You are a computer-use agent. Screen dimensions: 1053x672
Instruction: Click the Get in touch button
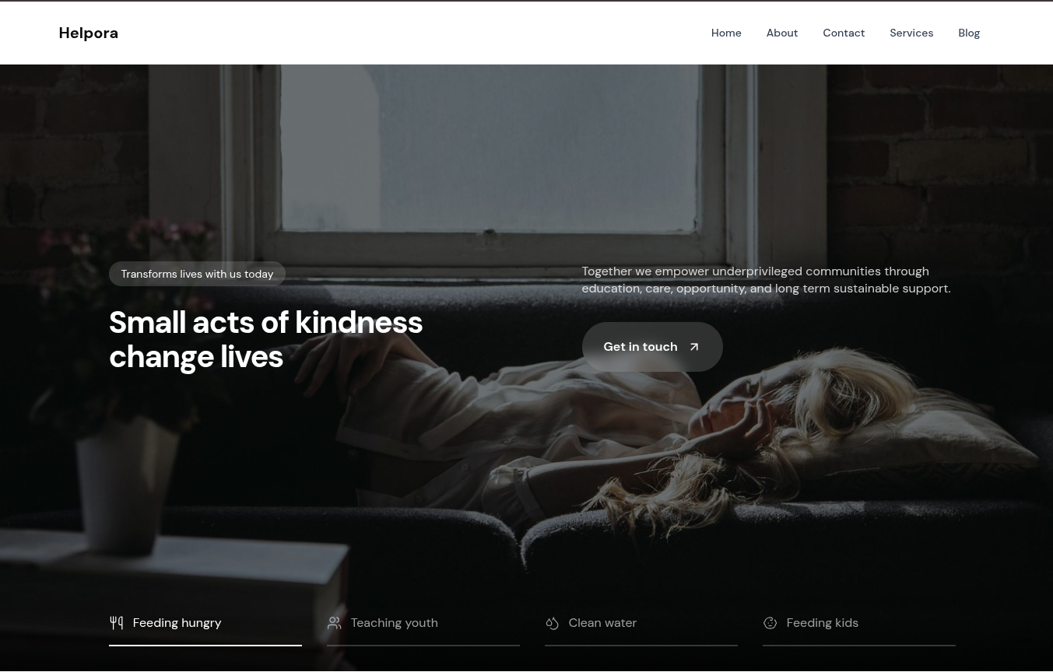point(652,347)
